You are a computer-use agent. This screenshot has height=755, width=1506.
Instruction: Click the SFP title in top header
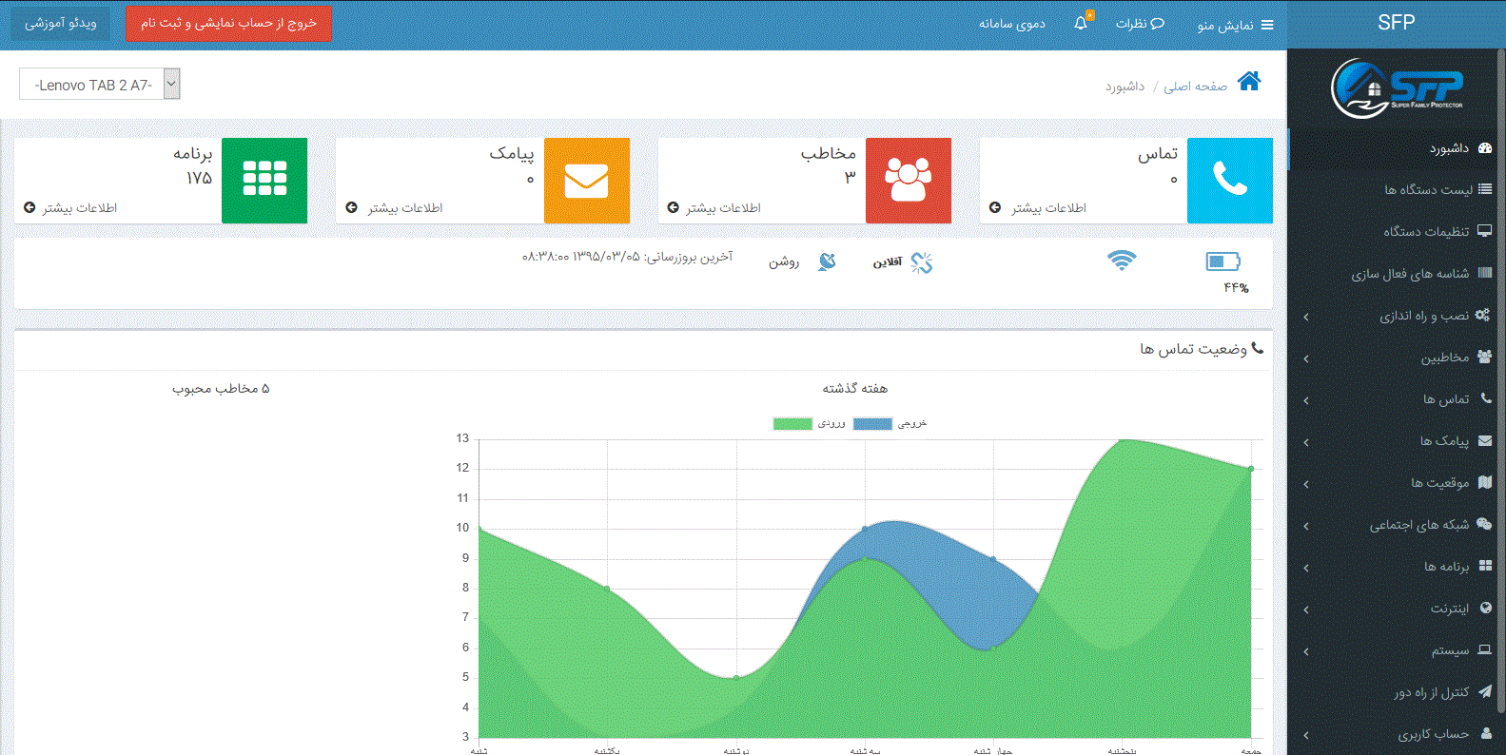[1396, 23]
